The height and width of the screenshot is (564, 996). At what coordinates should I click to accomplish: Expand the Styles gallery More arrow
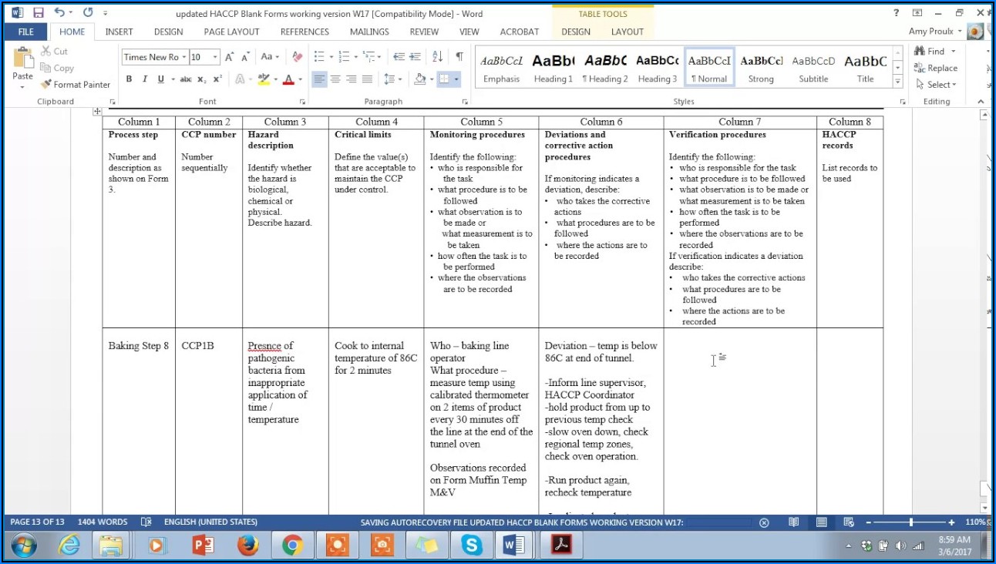tap(897, 82)
